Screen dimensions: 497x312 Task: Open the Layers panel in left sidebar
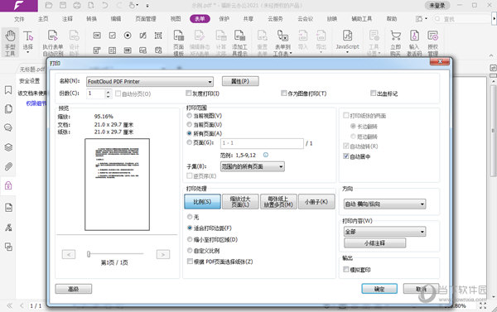(8, 147)
